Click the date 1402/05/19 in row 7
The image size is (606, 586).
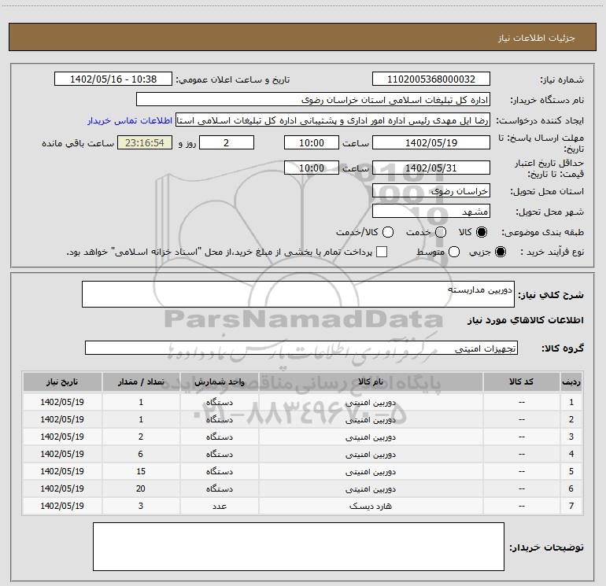[62, 506]
